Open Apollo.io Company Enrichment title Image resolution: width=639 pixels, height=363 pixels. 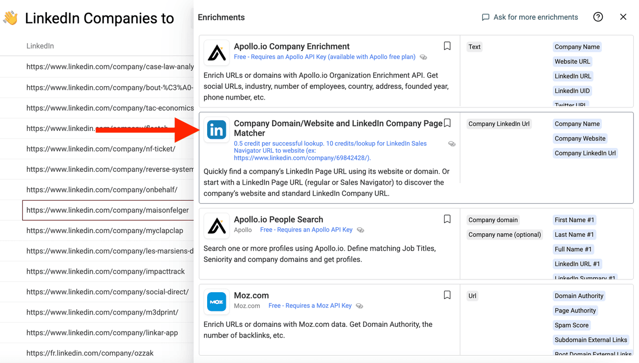pyautogui.click(x=292, y=46)
